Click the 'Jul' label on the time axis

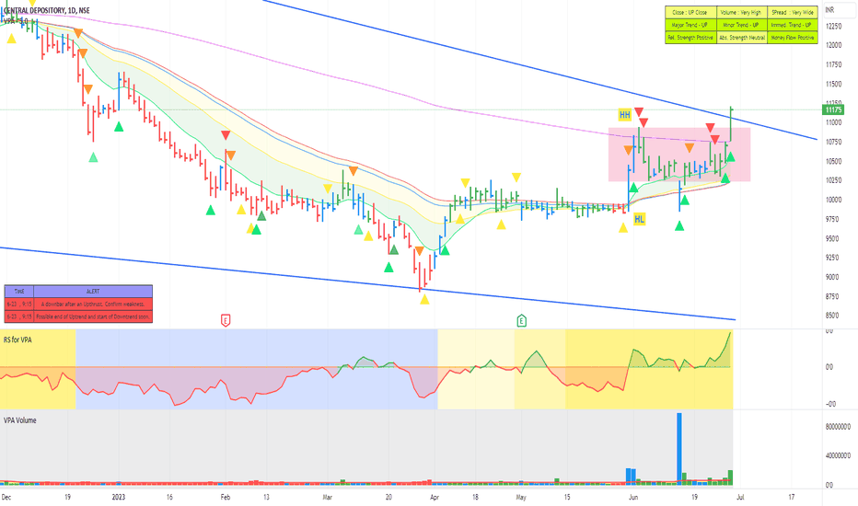(740, 497)
